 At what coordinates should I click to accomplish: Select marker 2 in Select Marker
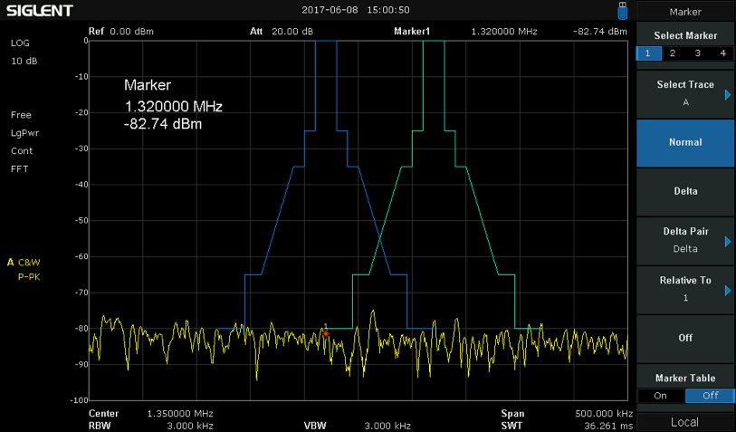pyautogui.click(x=672, y=53)
